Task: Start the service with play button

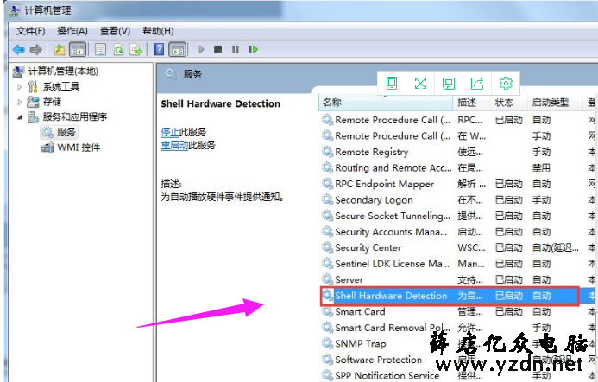Action: click(x=201, y=49)
